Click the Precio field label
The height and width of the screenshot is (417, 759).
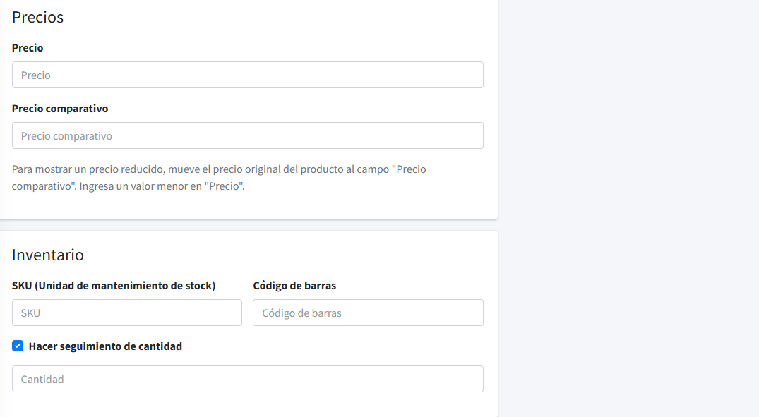27,48
